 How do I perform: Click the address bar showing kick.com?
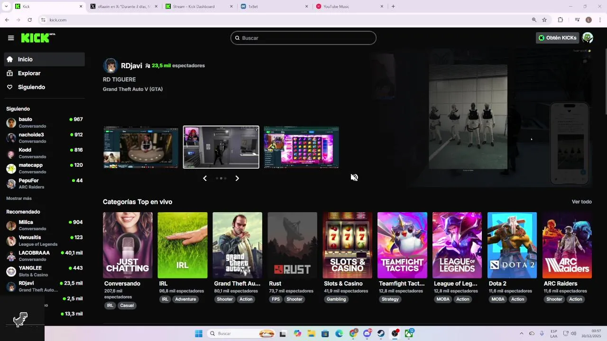[285, 20]
